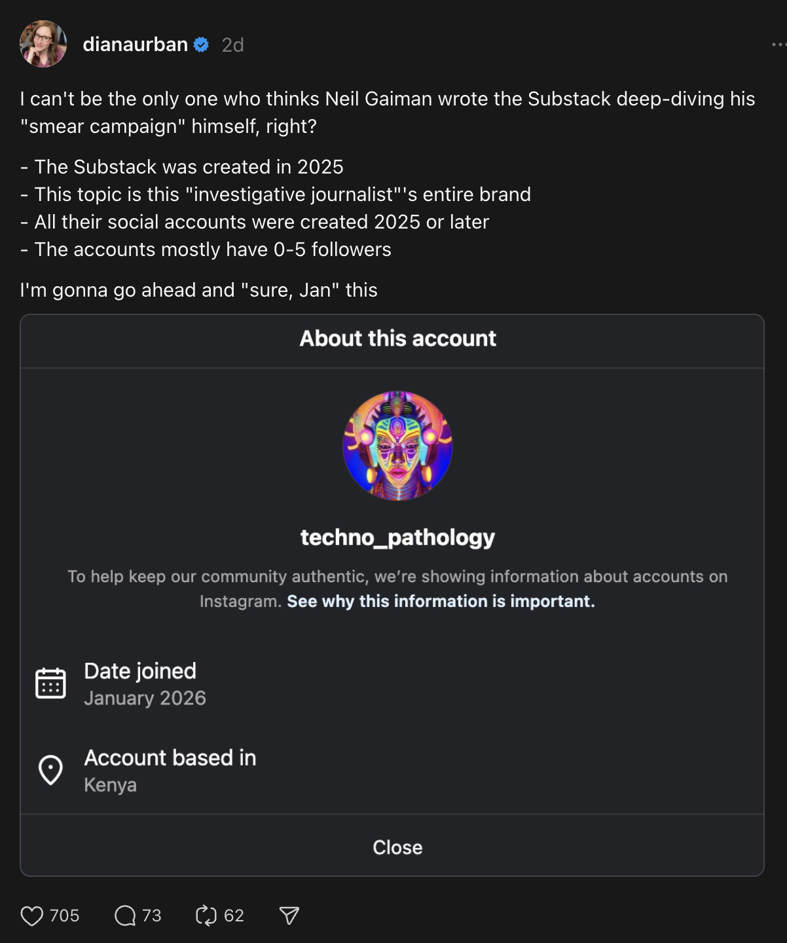Open dianaurban's profile picture
This screenshot has height=943, width=787.
click(43, 44)
